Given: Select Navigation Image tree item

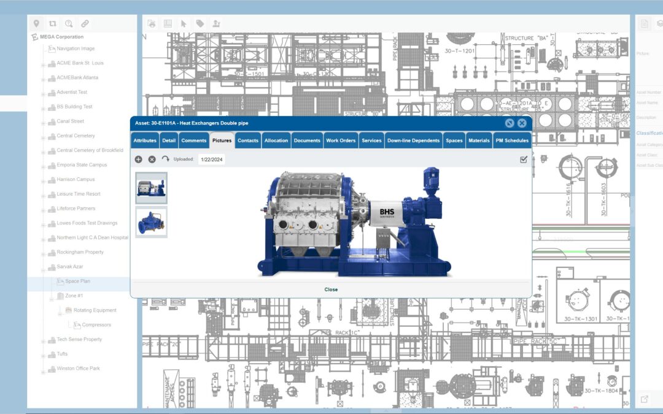Looking at the screenshot, I should click(x=76, y=48).
